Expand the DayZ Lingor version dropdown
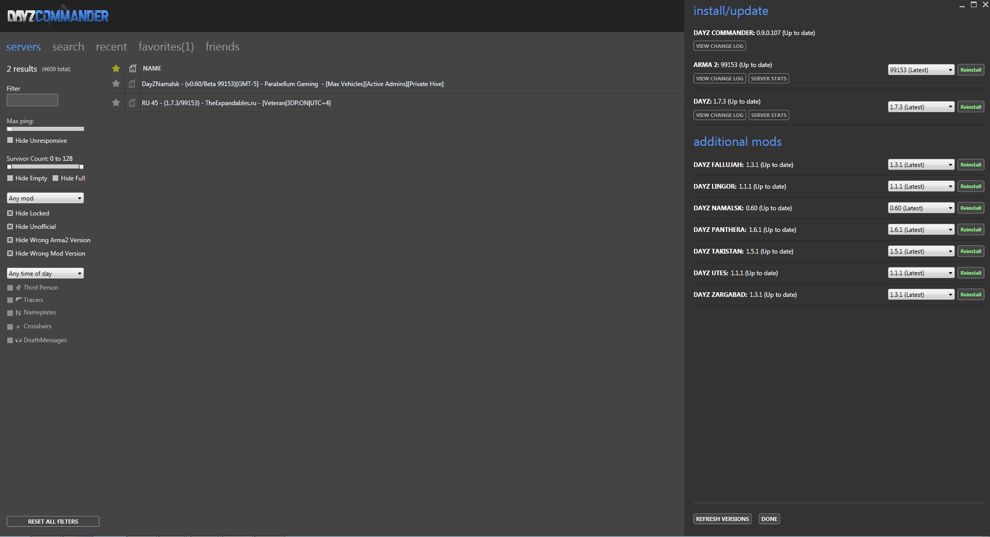The width and height of the screenshot is (990, 537). 921,186
